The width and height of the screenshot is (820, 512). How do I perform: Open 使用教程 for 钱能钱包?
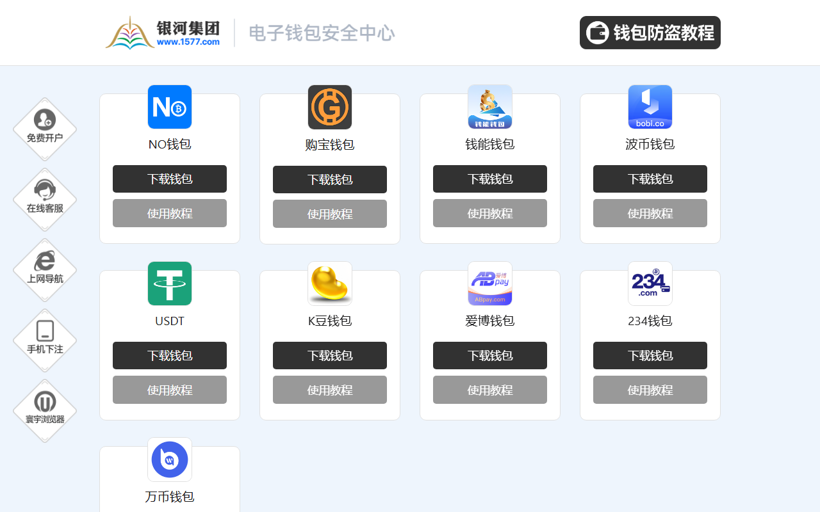point(490,213)
